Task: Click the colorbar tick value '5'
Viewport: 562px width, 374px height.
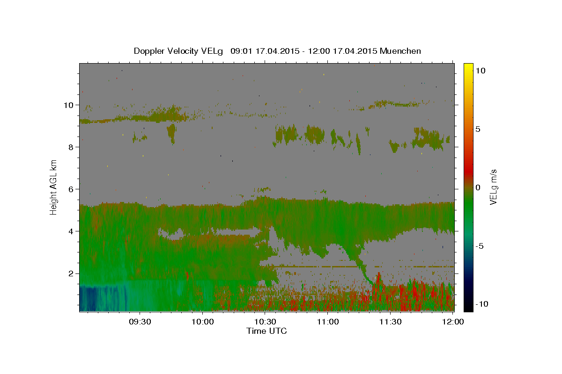Action: [x=479, y=129]
